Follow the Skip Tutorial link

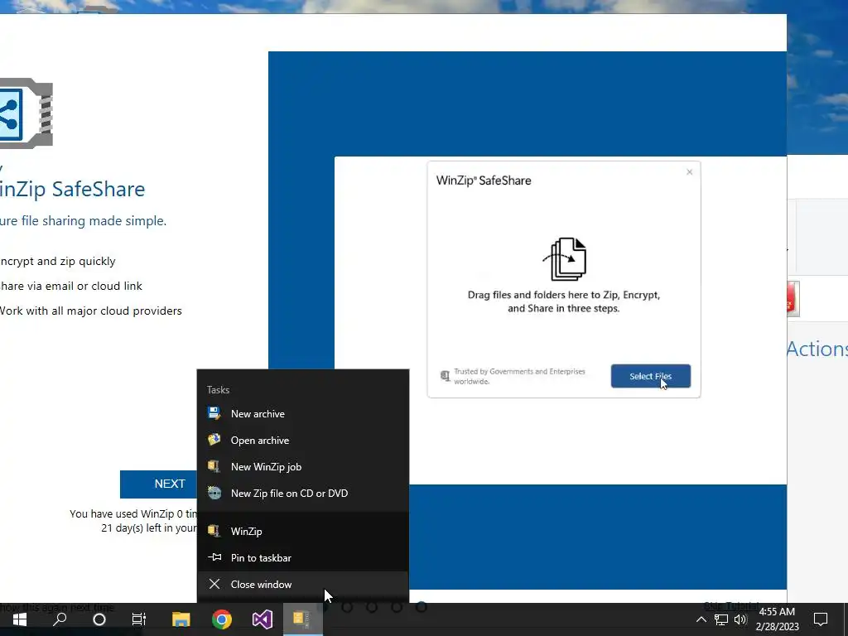(730, 605)
